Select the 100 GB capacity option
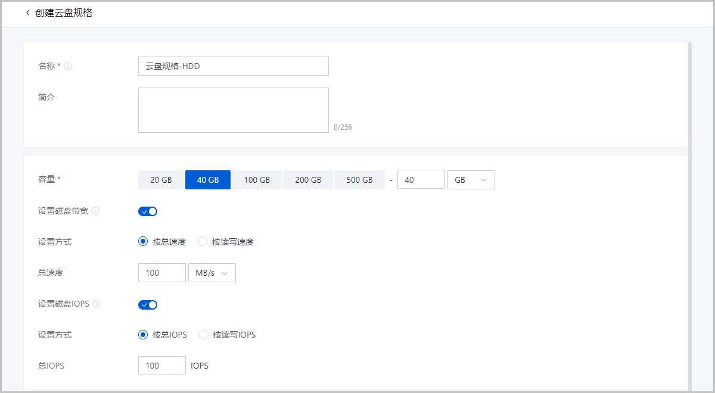This screenshot has width=715, height=393. point(257,180)
